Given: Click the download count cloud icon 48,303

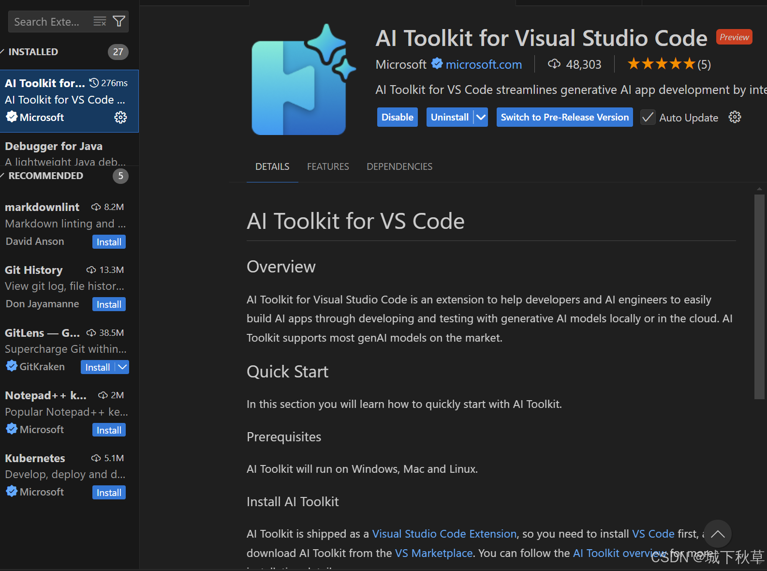Looking at the screenshot, I should 554,64.
